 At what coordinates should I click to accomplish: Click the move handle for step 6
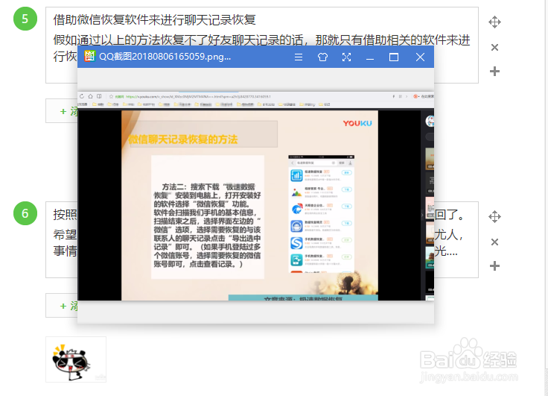[x=494, y=217]
